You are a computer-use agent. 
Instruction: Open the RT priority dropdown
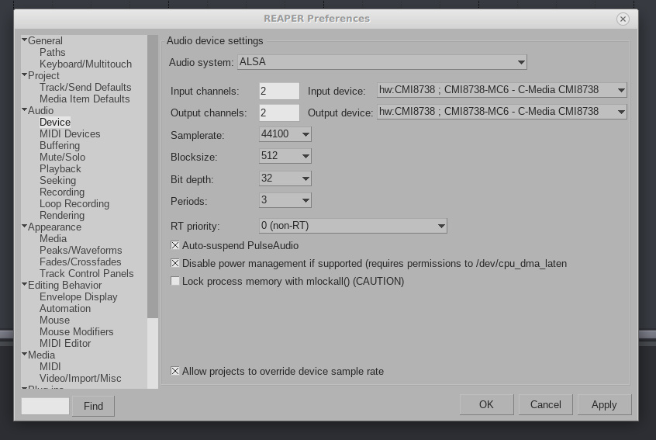click(353, 226)
